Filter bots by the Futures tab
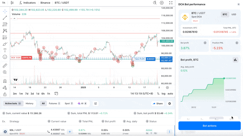Image resolution: width=243 pixels, height=136 pixels. pyautogui.click(x=55, y=104)
